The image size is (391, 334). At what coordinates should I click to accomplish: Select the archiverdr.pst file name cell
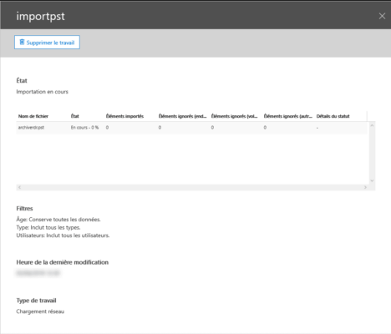click(31, 128)
